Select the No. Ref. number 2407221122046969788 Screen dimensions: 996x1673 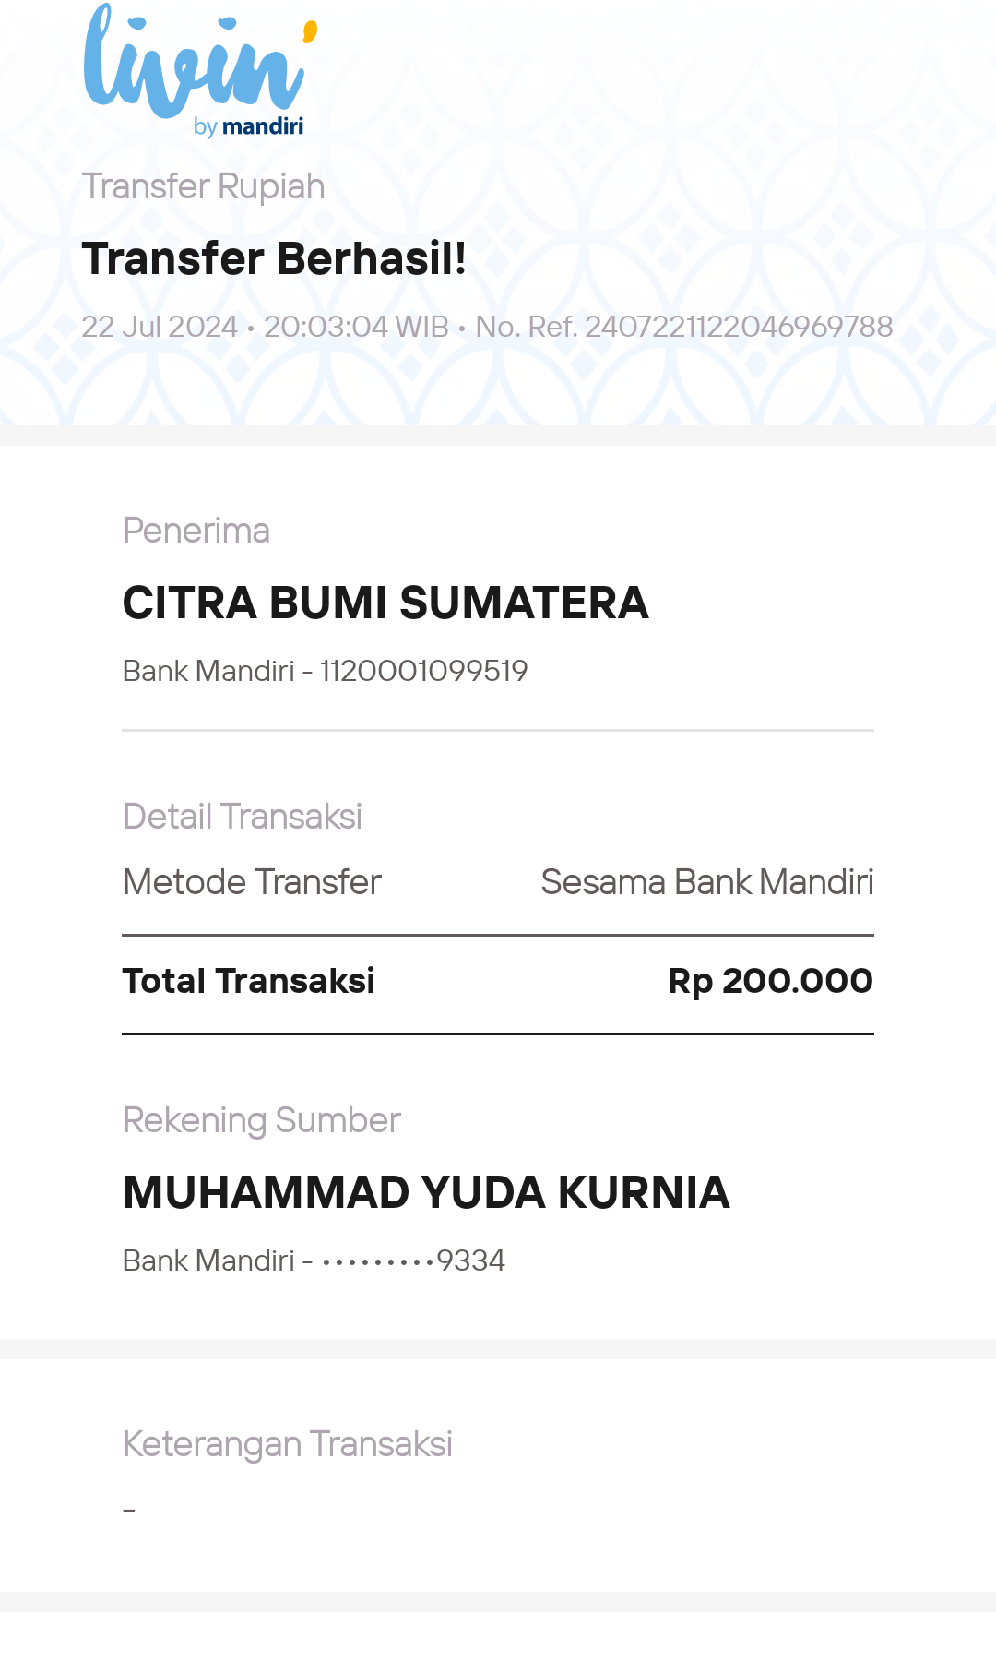pos(739,327)
